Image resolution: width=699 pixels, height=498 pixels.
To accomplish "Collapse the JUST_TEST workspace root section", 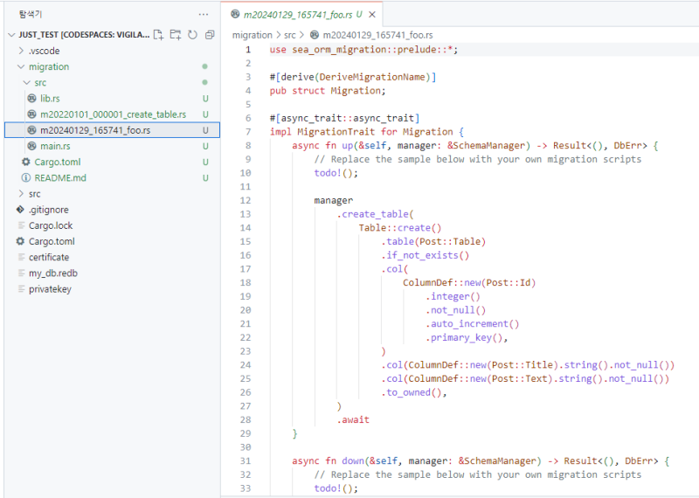I will point(10,35).
